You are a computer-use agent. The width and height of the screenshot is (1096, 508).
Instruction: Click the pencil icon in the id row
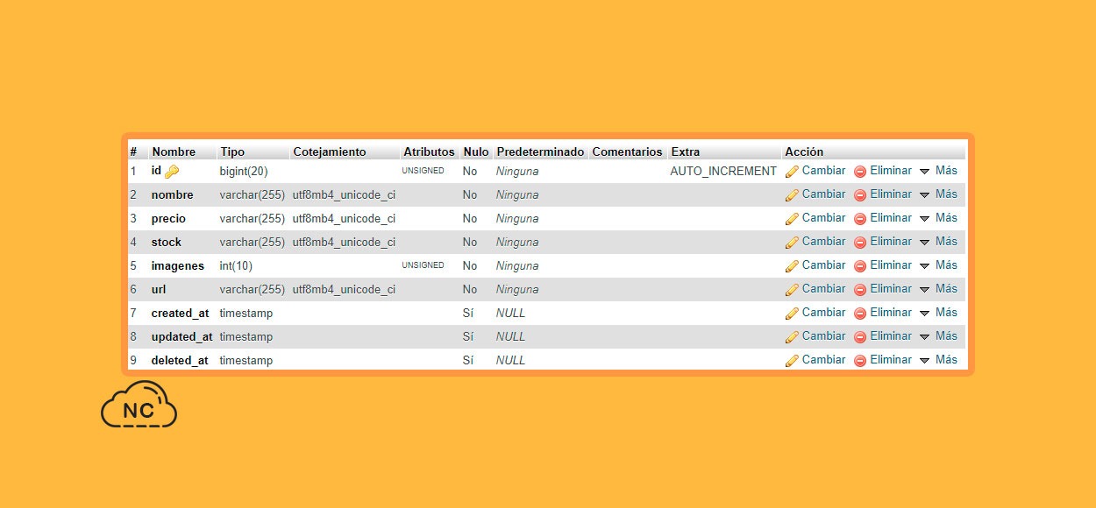point(792,172)
